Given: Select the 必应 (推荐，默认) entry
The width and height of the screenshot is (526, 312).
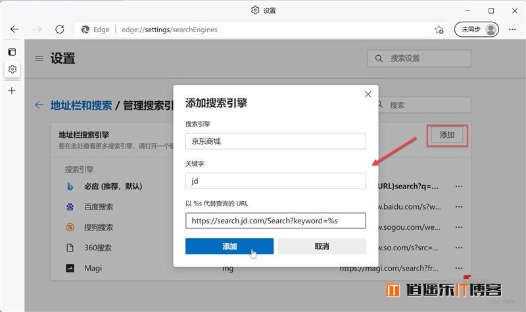Looking at the screenshot, I should [113, 187].
